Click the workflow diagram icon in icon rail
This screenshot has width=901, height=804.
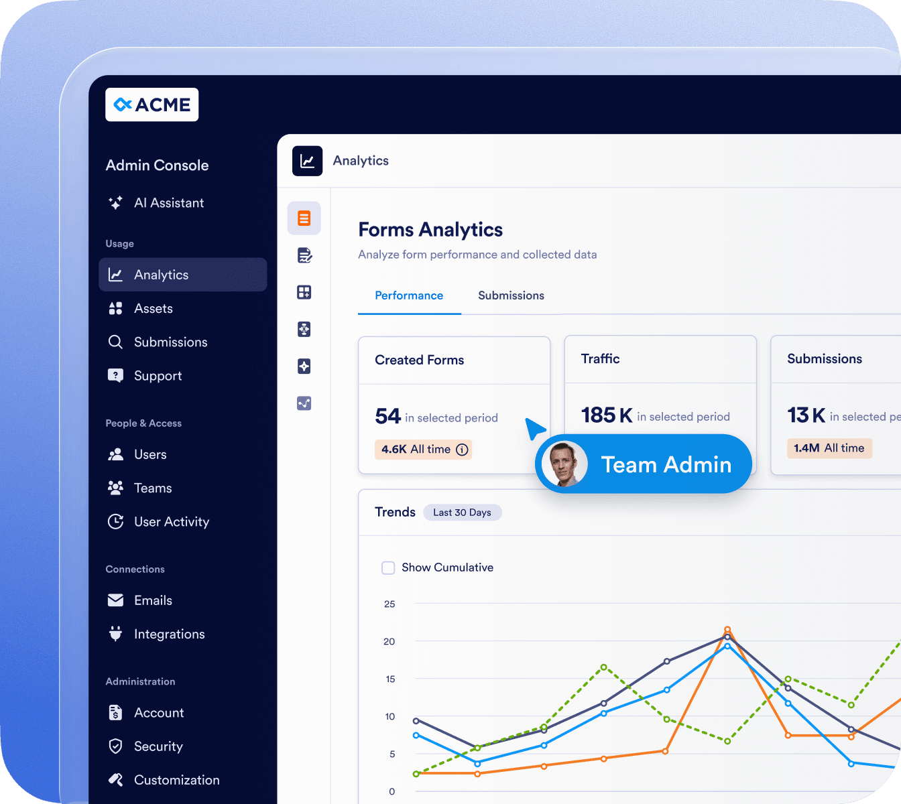tap(304, 329)
